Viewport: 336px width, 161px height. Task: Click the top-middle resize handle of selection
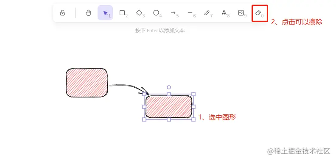[x=169, y=94]
